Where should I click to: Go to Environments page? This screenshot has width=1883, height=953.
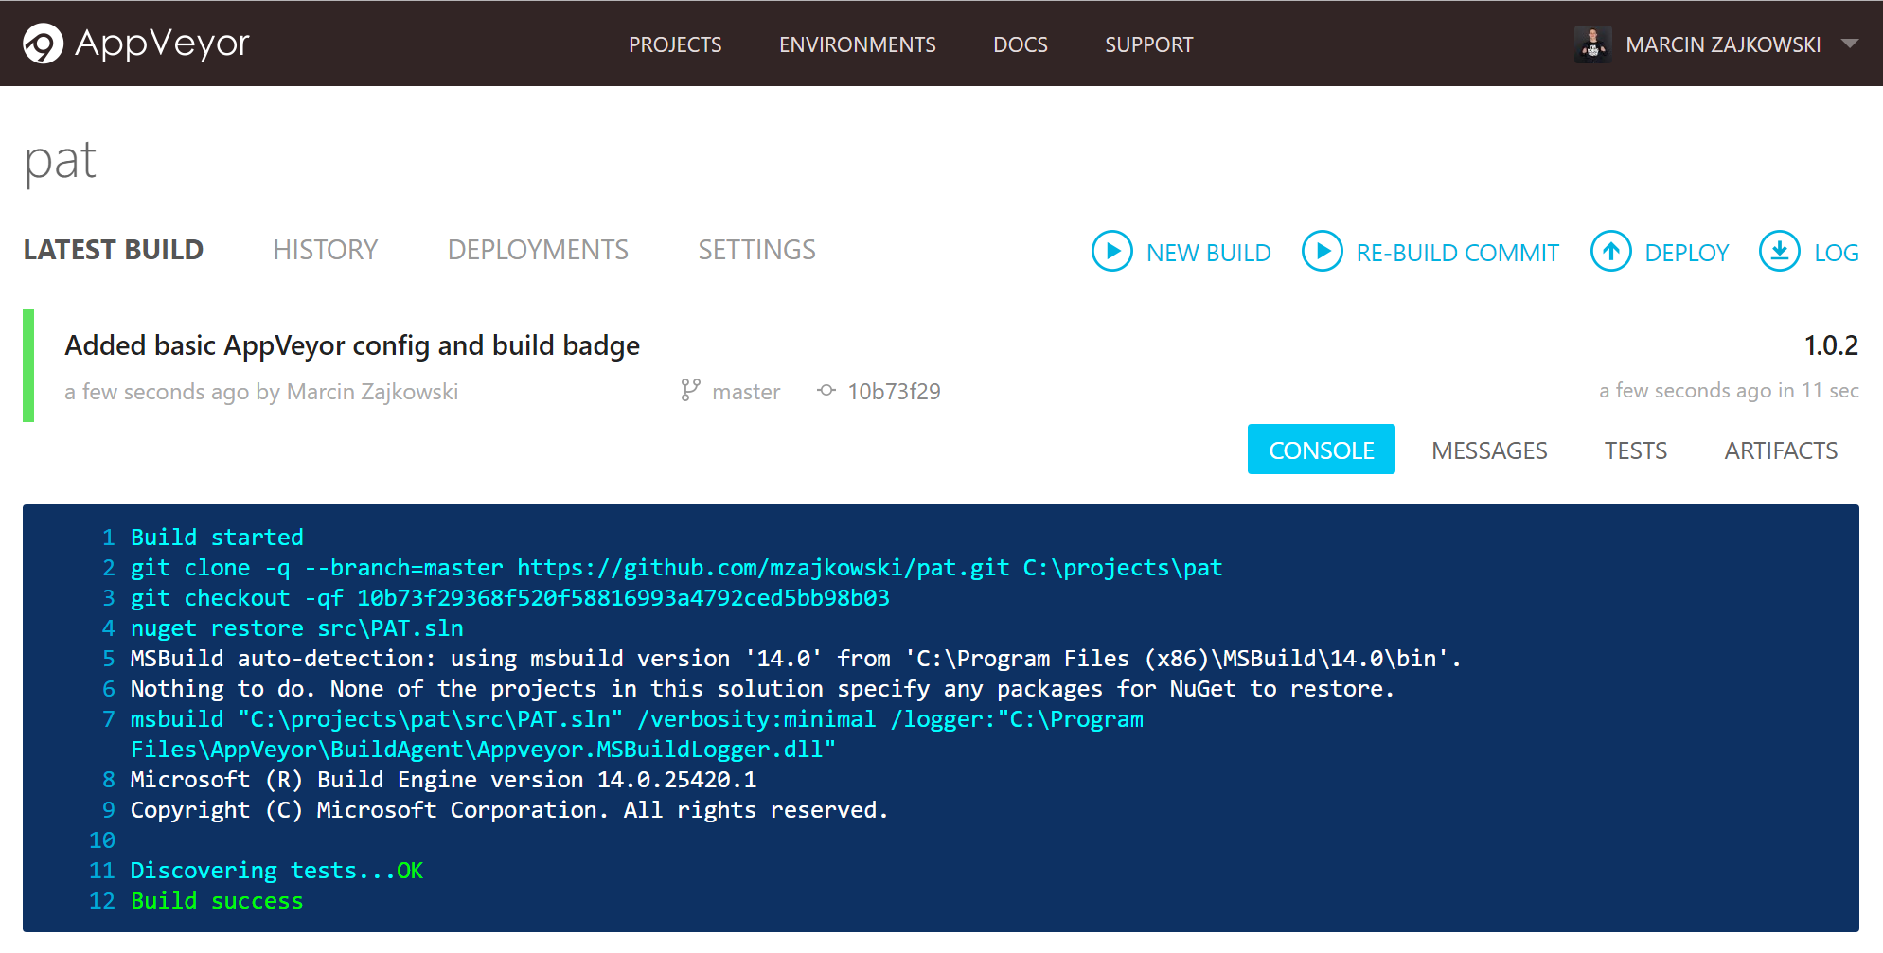pyautogui.click(x=857, y=44)
